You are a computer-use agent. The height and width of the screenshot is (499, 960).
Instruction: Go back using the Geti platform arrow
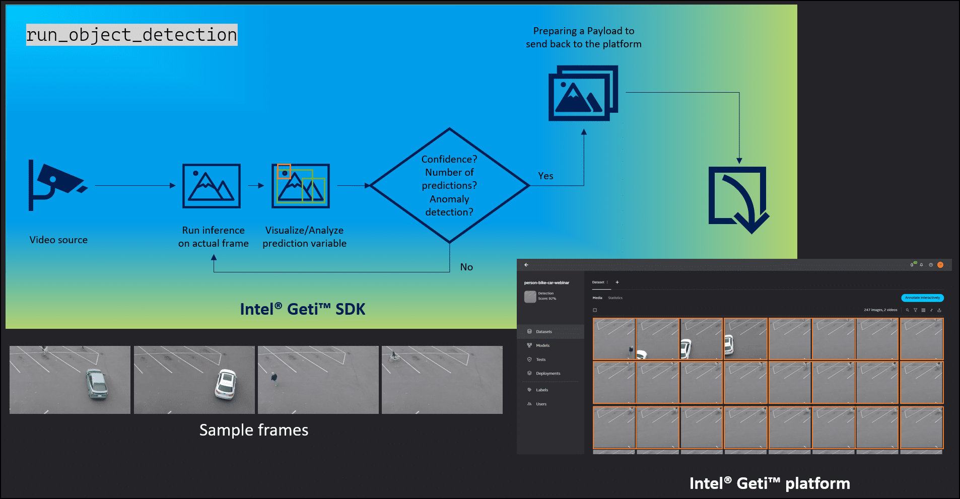point(526,265)
